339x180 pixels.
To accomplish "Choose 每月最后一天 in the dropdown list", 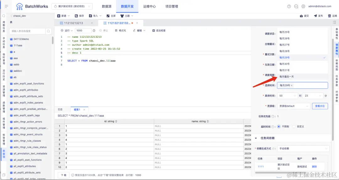I will [303, 76].
